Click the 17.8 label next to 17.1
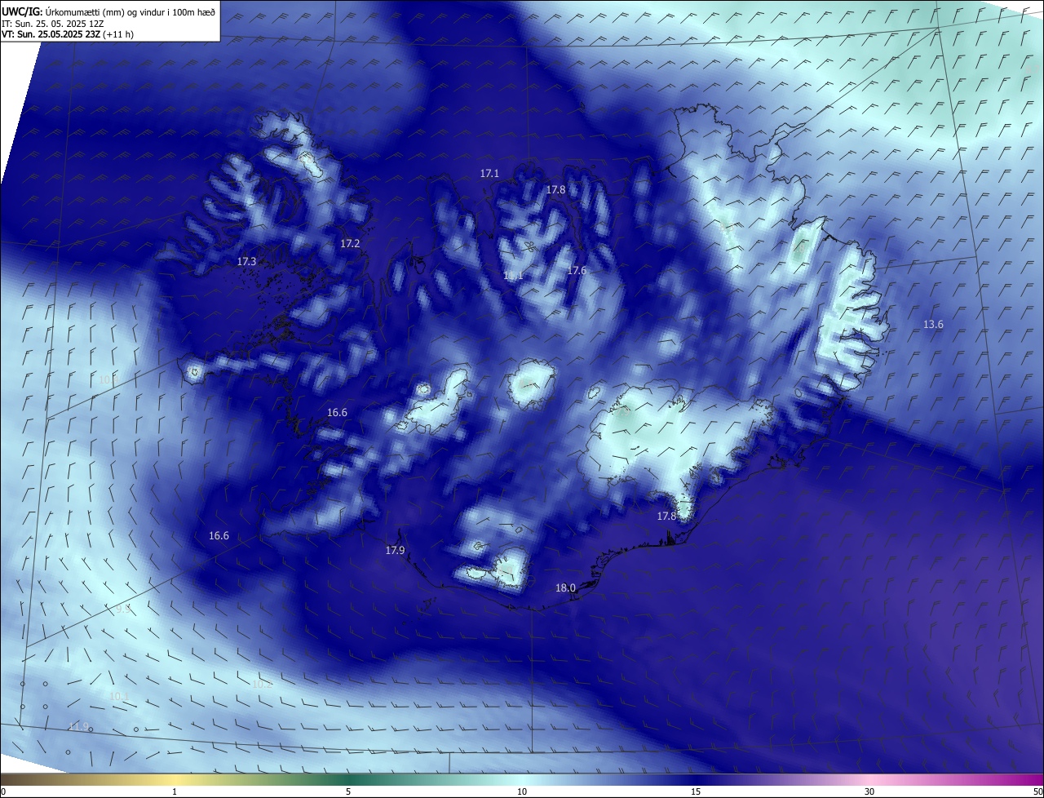This screenshot has height=798, width=1044. [555, 190]
